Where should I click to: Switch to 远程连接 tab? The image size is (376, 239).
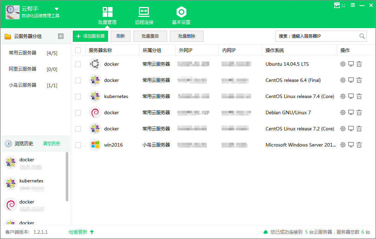pos(144,16)
